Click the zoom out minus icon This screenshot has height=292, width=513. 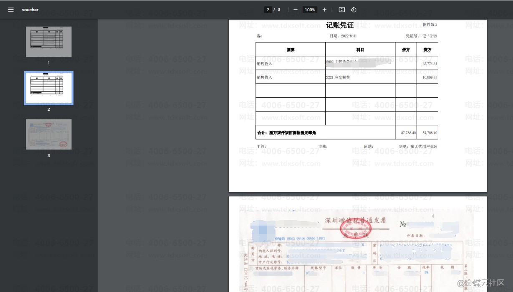coord(296,10)
